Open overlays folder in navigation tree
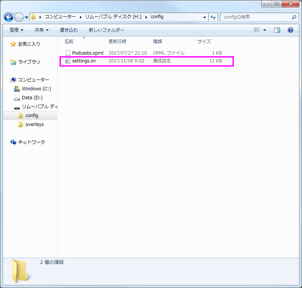The height and width of the screenshot is (288, 302). coord(35,124)
